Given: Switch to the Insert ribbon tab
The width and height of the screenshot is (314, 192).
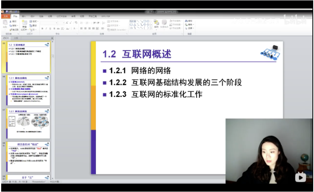Looking at the screenshot, I should point(24,16).
